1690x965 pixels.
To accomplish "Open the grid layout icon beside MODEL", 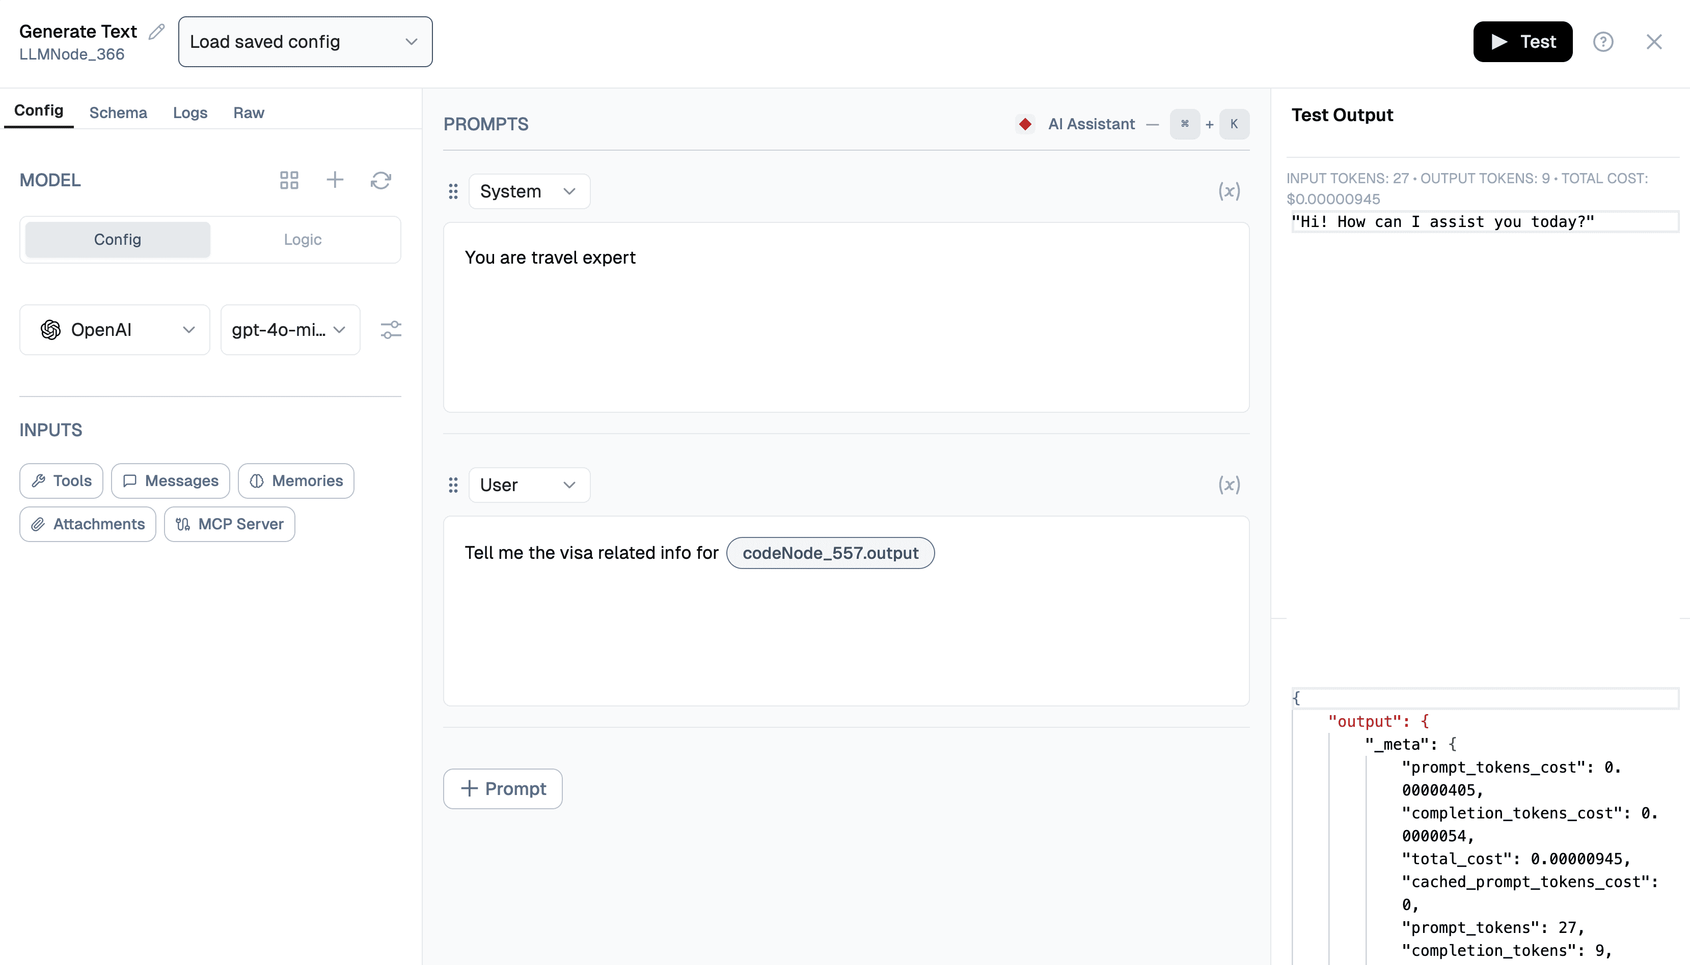I will coord(289,180).
